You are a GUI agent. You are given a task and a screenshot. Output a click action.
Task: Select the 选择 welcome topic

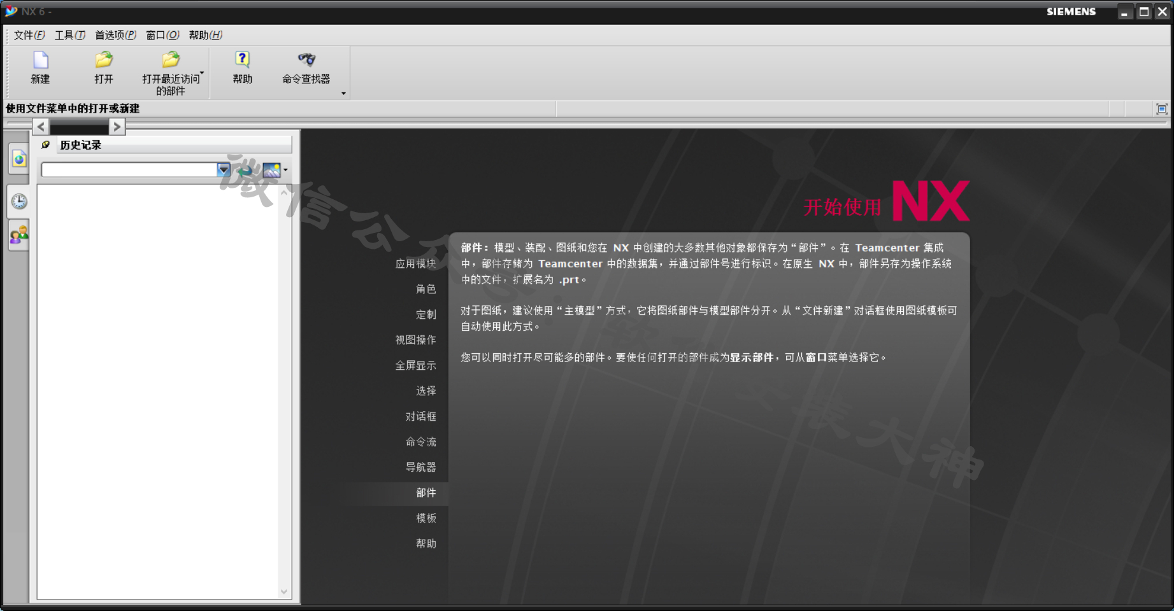[x=426, y=391]
